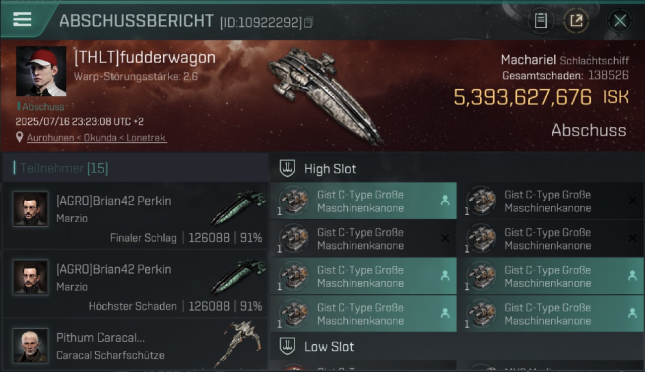Select the Teilnehmer [15] tab

64,168
